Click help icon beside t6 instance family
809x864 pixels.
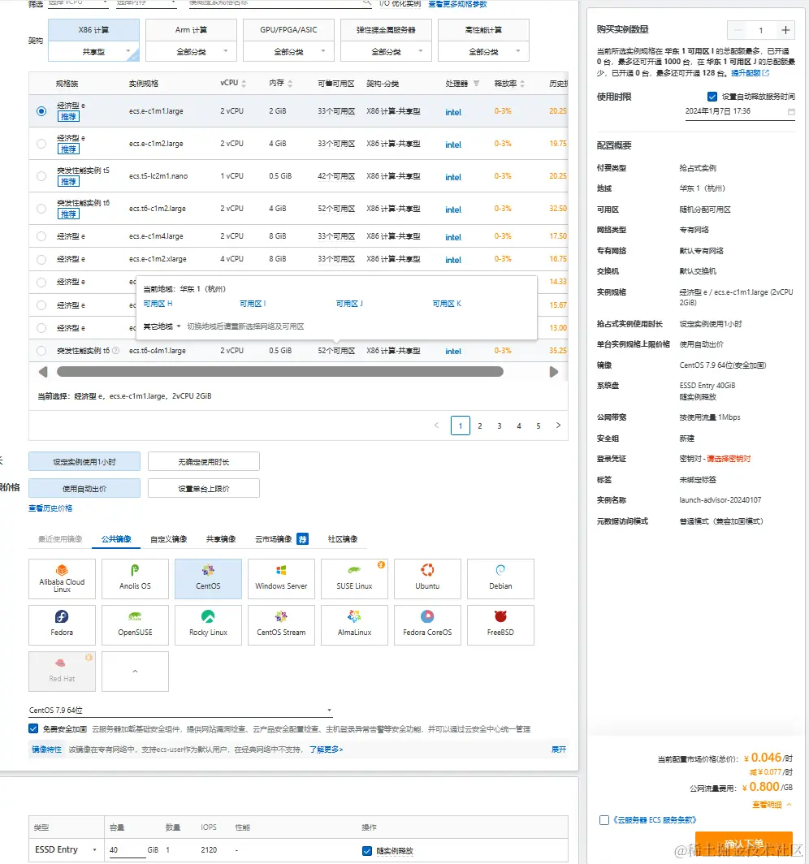click(x=115, y=351)
